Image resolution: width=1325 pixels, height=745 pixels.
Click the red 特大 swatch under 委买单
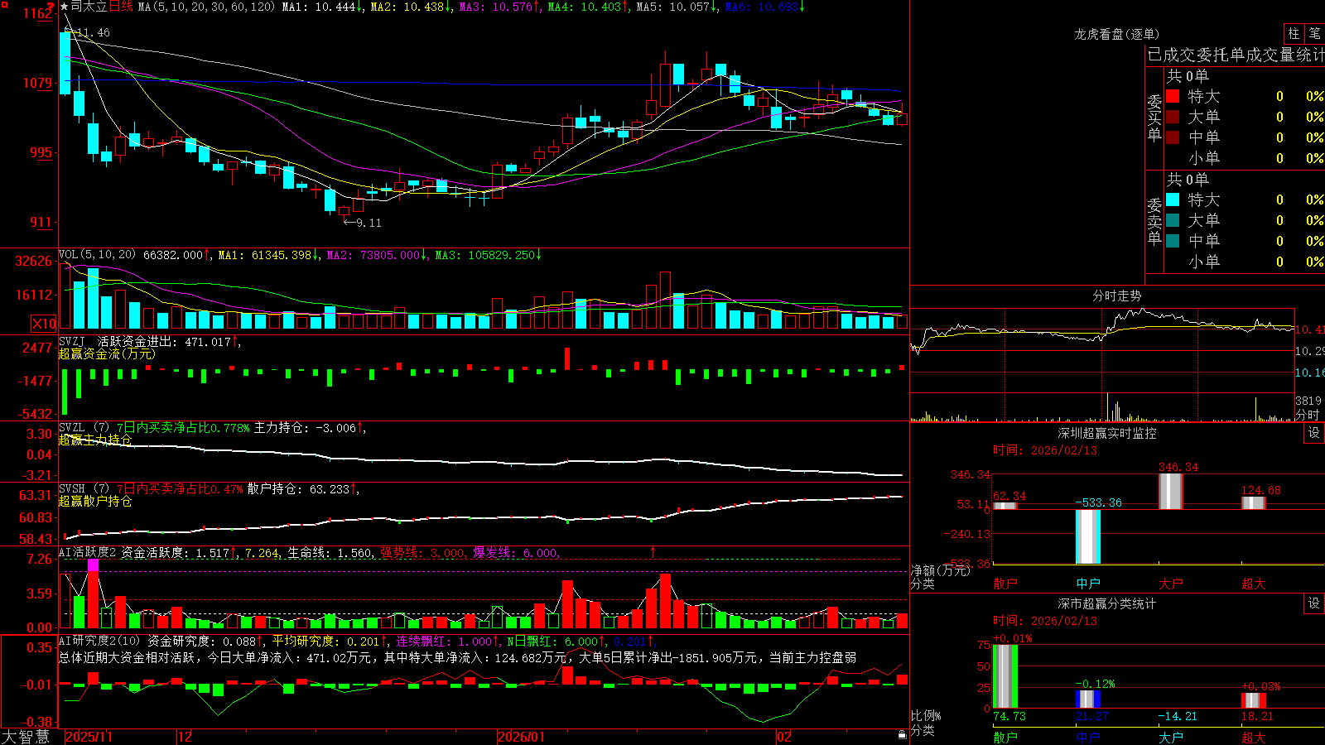pos(1173,96)
